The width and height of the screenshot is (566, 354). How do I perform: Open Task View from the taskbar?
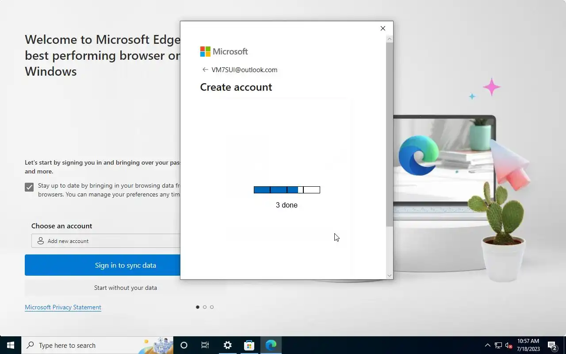click(205, 345)
